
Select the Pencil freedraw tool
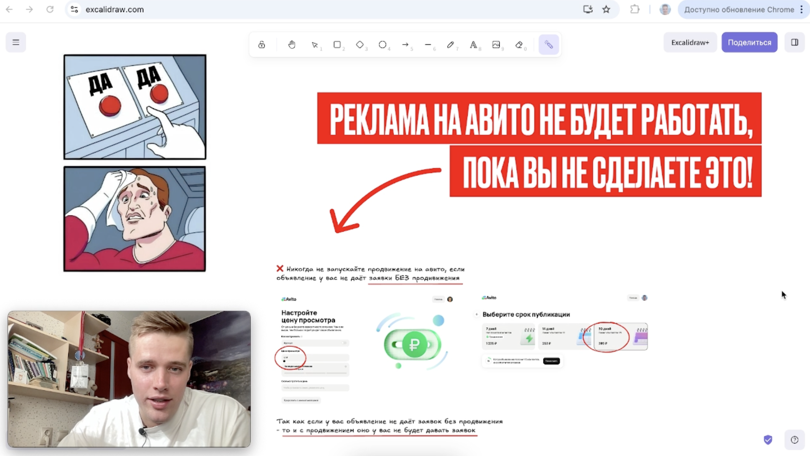click(451, 45)
